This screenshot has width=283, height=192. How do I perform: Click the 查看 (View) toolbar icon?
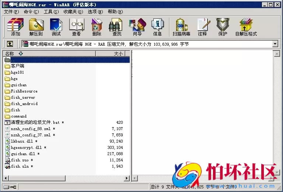77,27
